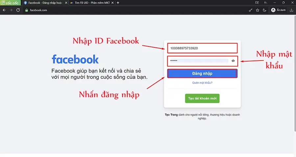Bookmark this page with the star icon
Image resolution: width=296 pixels, height=157 pixels.
coord(258,10)
